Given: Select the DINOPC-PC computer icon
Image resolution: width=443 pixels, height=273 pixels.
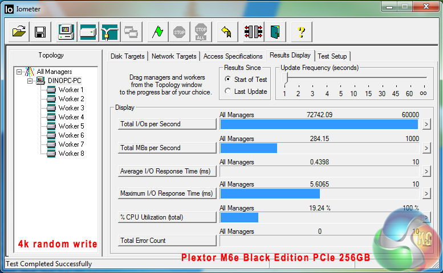Looking at the screenshot, I should [x=40, y=81].
